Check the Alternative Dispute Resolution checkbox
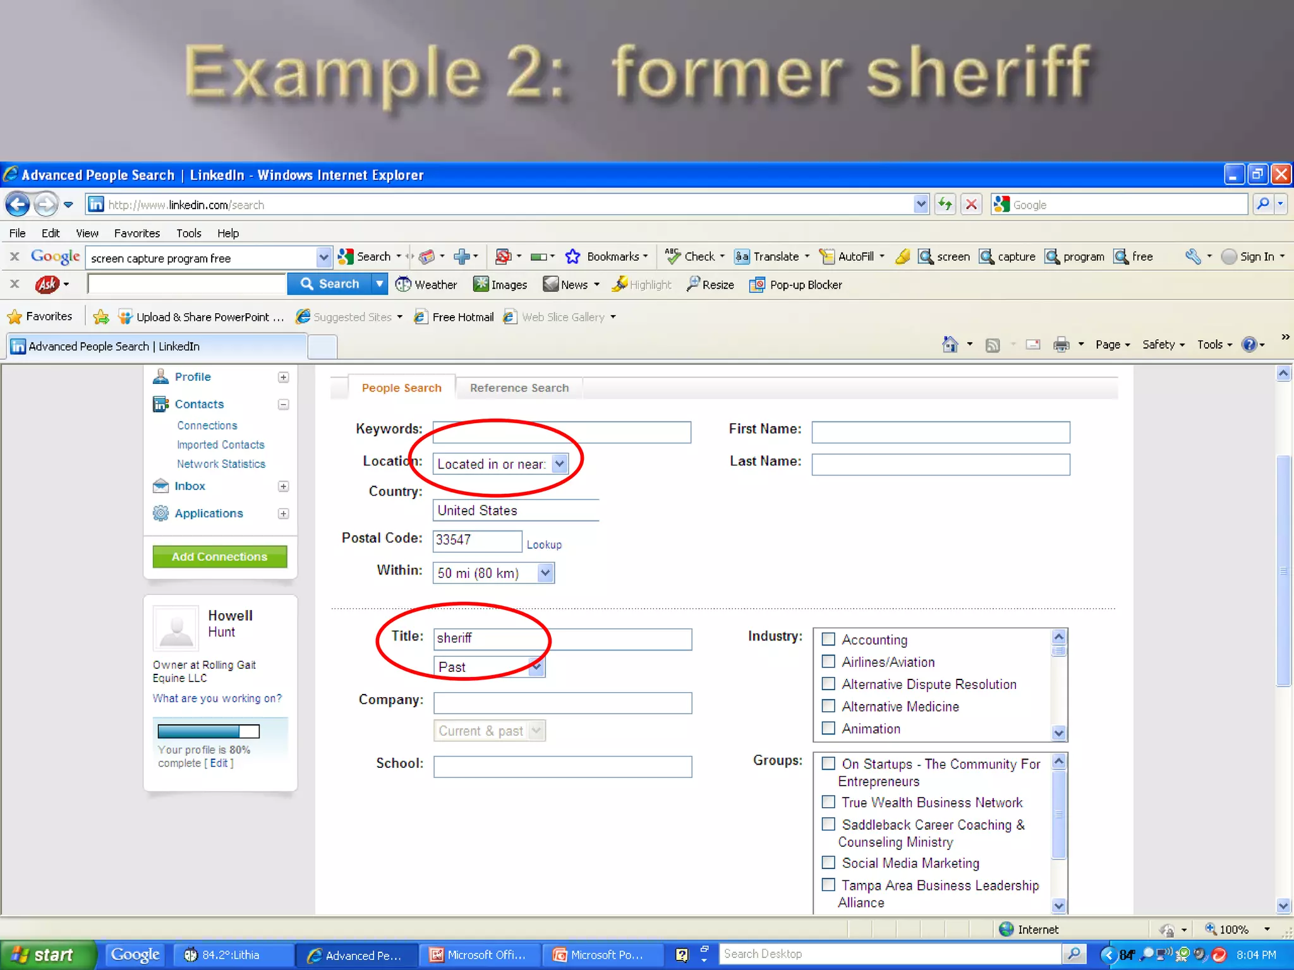Image resolution: width=1294 pixels, height=970 pixels. [x=828, y=683]
